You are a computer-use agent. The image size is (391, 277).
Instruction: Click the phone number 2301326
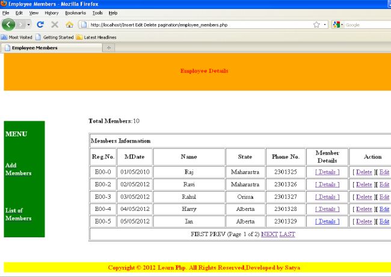286,184
